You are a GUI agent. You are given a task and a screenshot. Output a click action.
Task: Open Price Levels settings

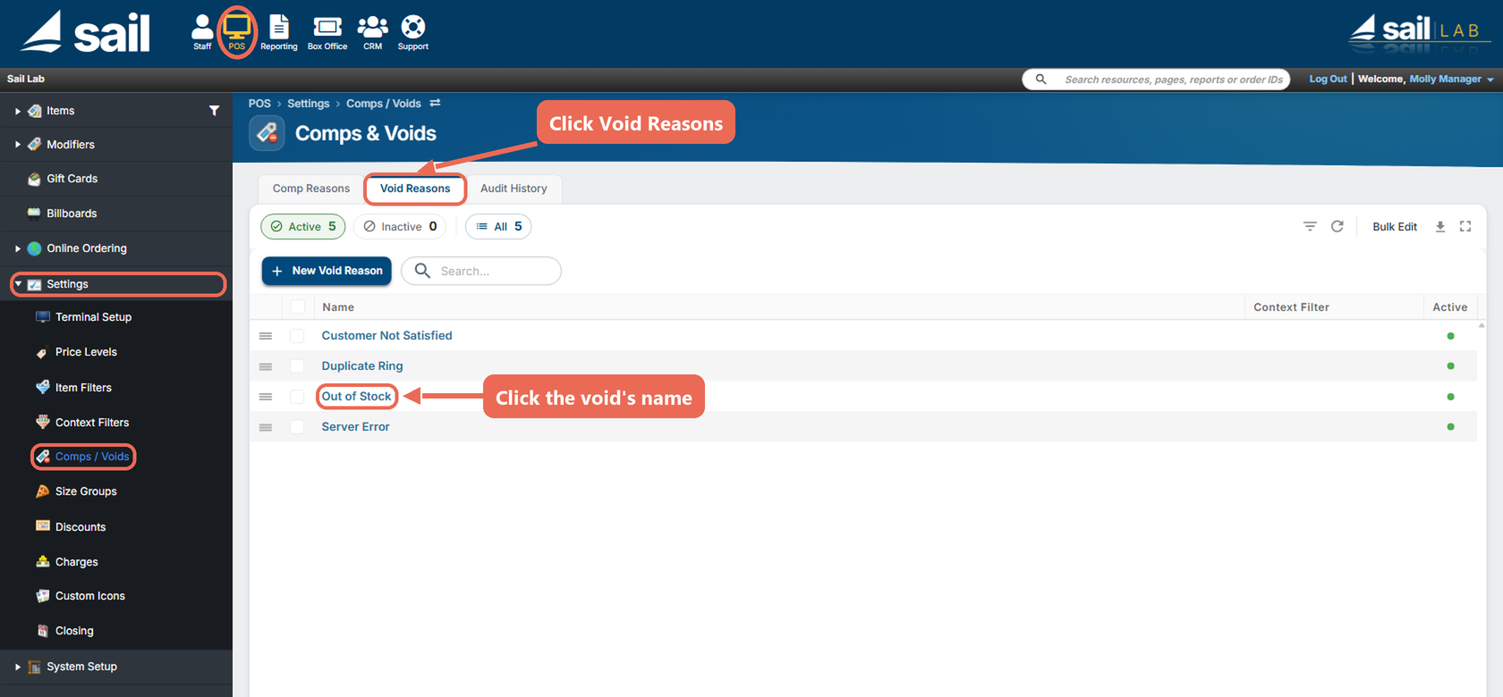tap(86, 352)
